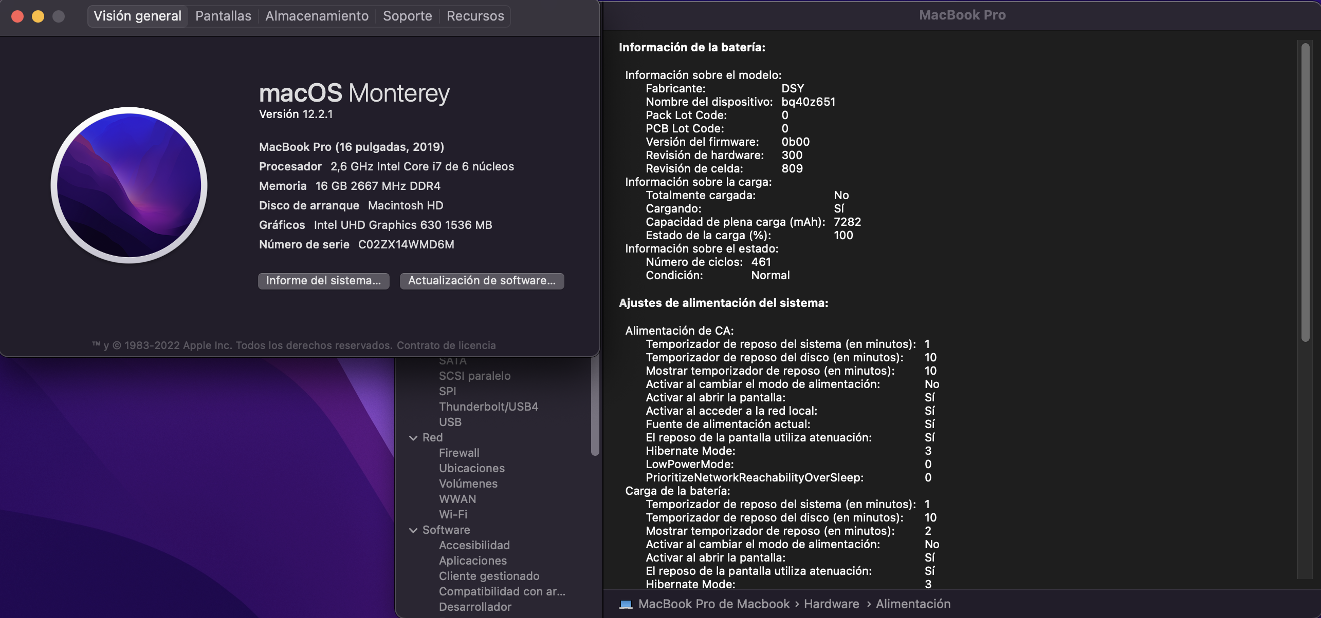The height and width of the screenshot is (618, 1321).
Task: Click the Software category label
Action: click(446, 530)
